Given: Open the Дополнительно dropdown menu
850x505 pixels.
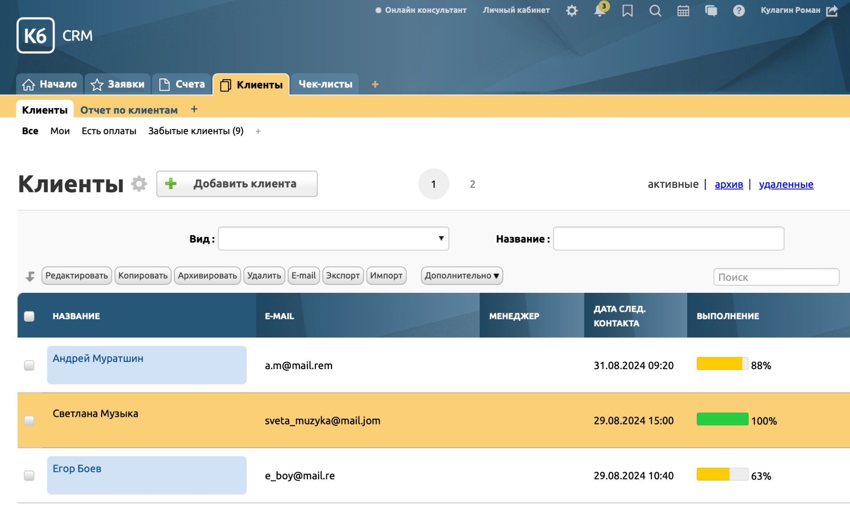Looking at the screenshot, I should [462, 276].
